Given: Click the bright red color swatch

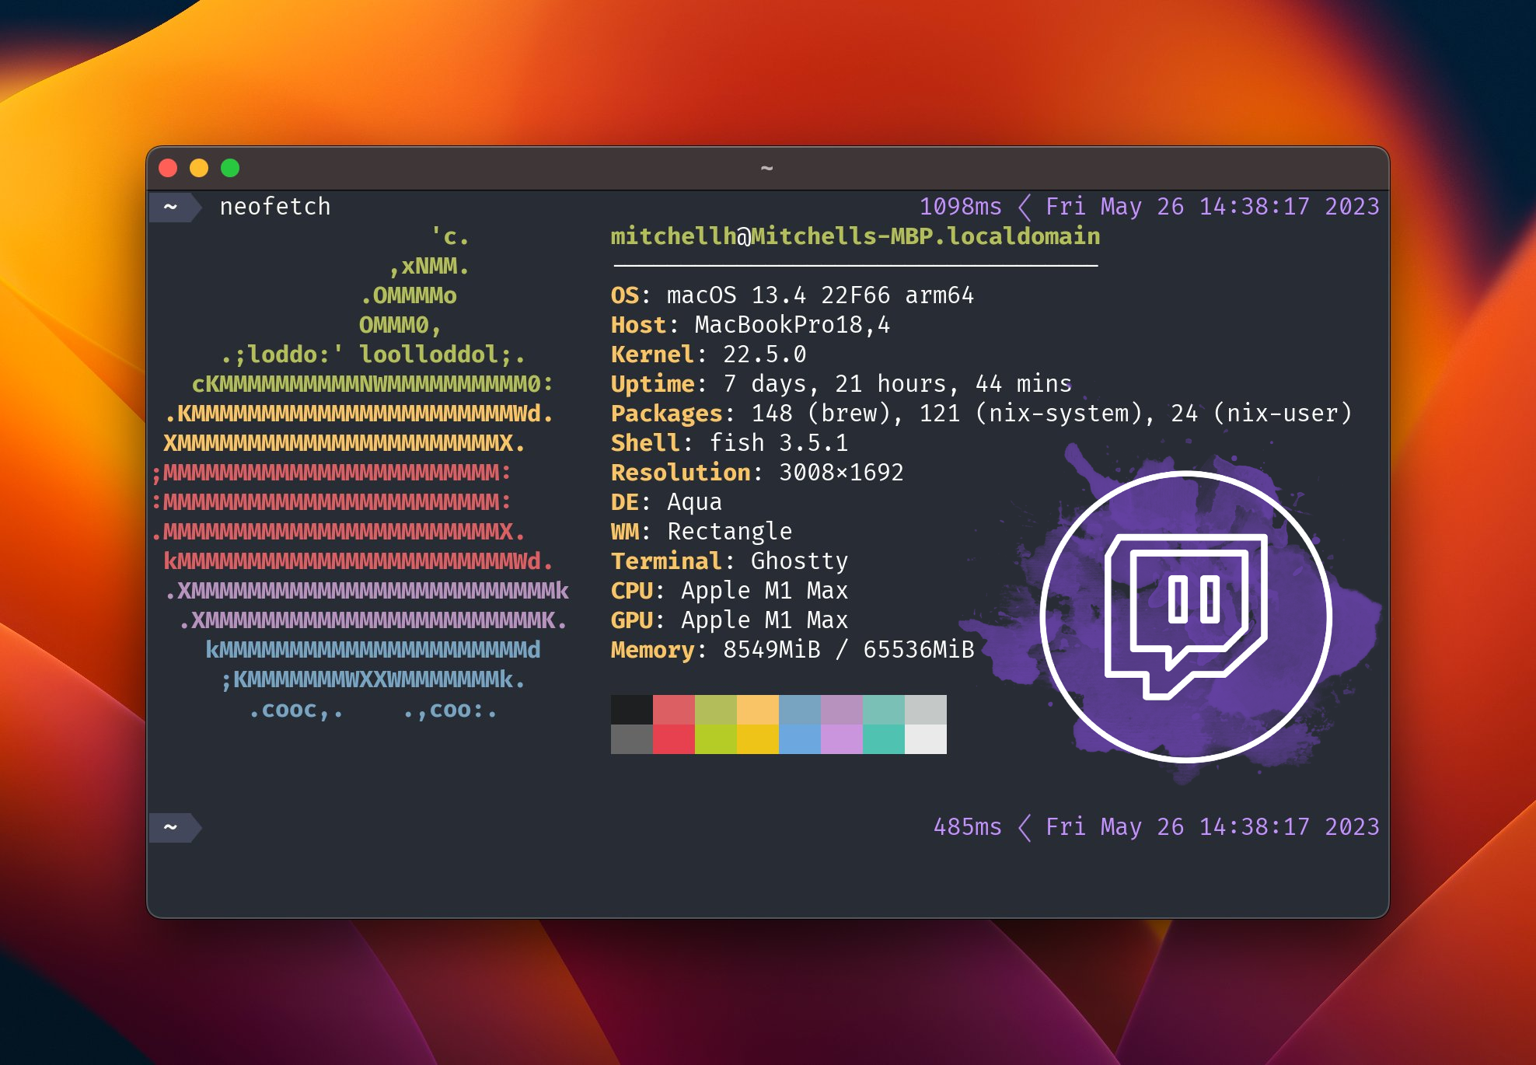Looking at the screenshot, I should tap(673, 739).
